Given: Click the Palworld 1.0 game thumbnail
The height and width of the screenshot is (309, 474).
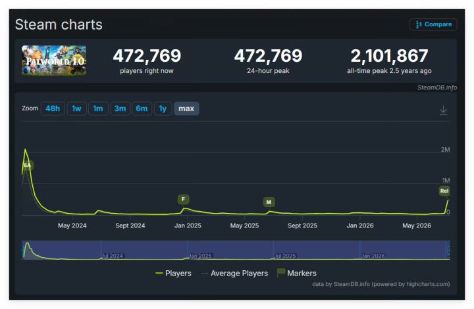Looking at the screenshot, I should point(54,60).
